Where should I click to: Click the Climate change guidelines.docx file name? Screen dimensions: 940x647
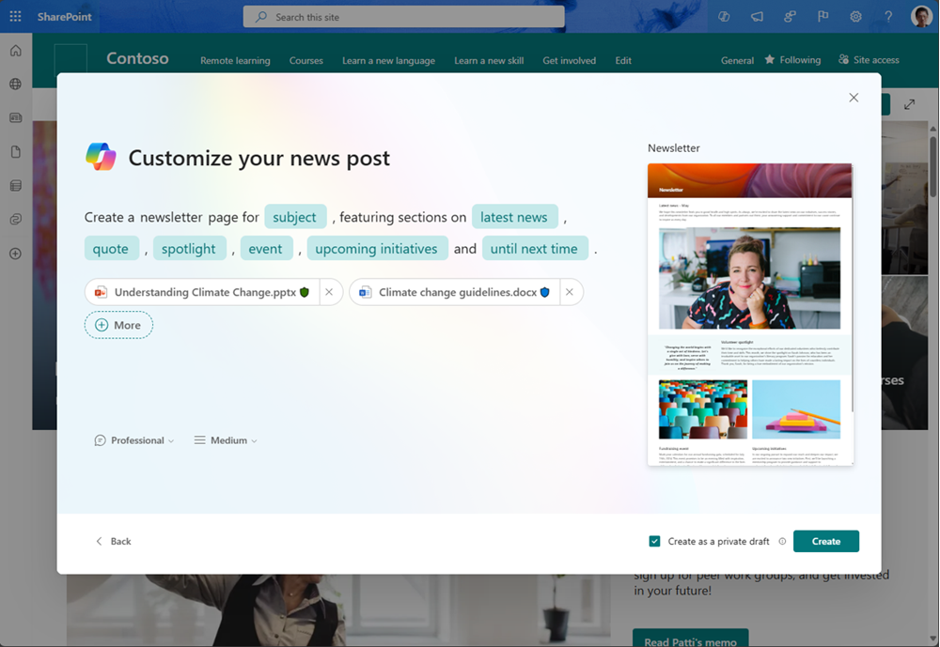pos(458,292)
